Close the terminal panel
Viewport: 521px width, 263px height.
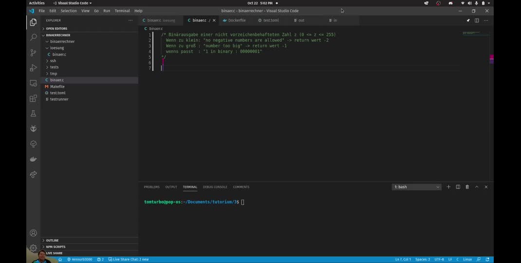pyautogui.click(x=486, y=187)
